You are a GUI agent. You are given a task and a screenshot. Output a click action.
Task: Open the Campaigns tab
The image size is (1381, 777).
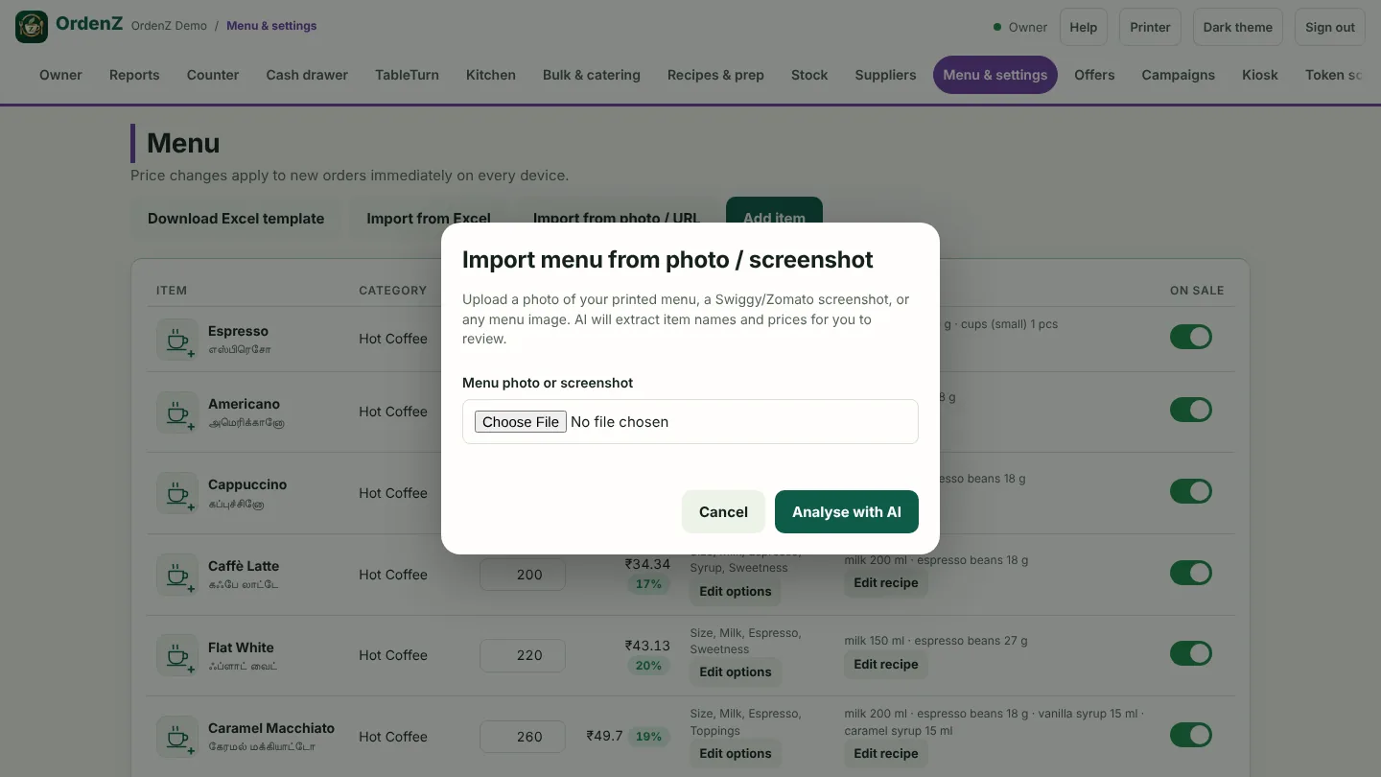point(1178,75)
